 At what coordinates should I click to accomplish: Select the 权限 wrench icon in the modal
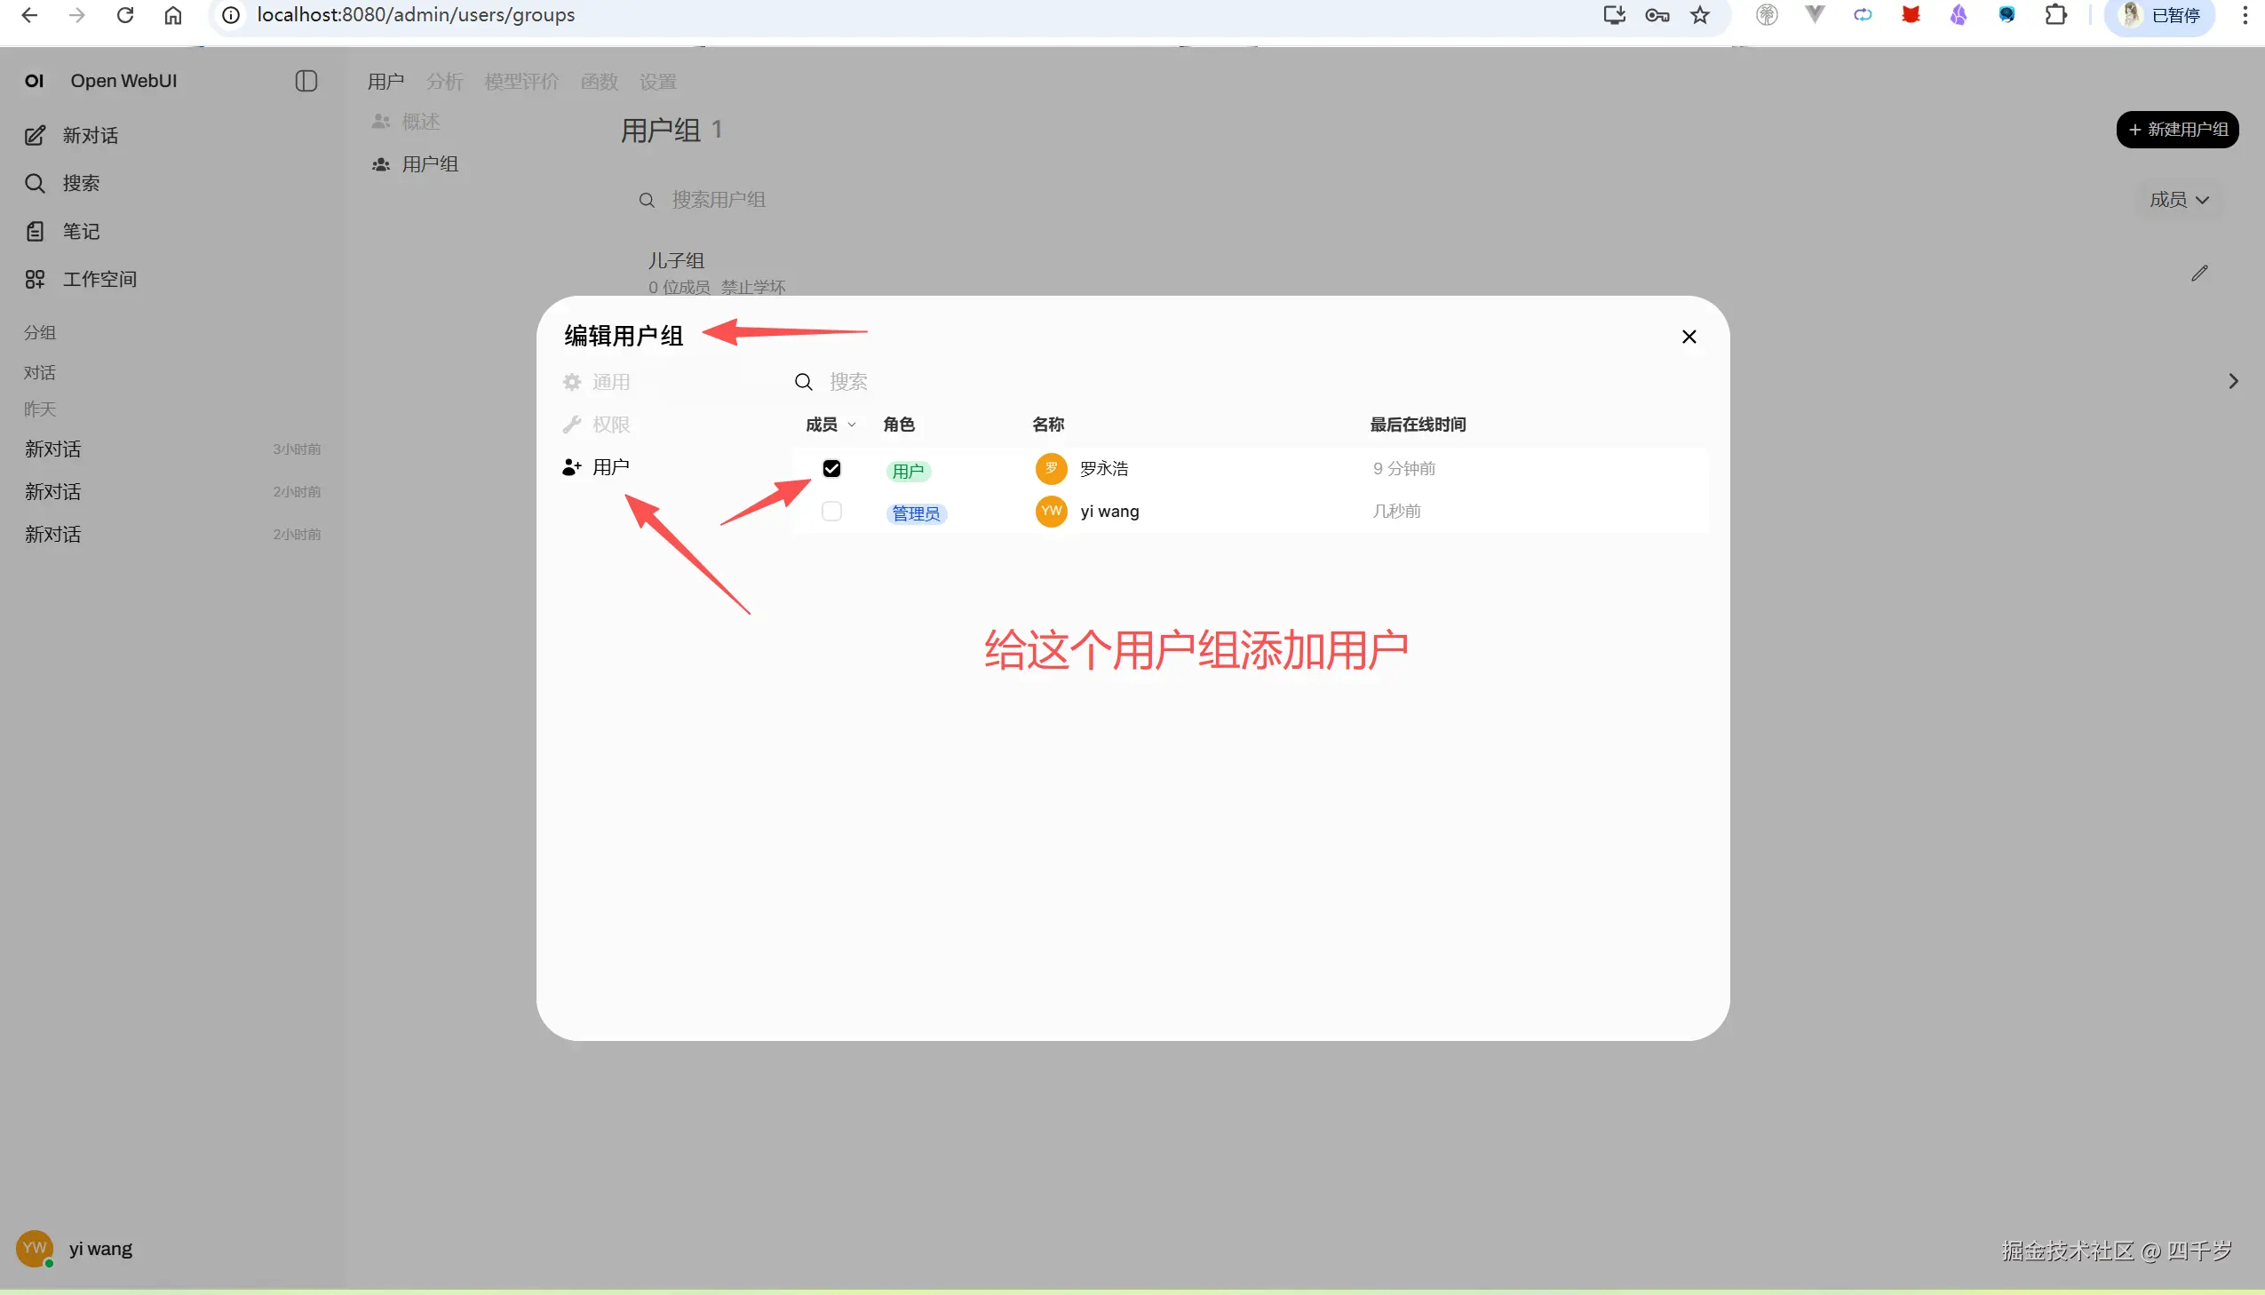[573, 425]
